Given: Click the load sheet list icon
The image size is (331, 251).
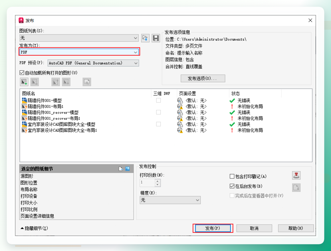Looking at the screenshot, I should tap(145, 38).
